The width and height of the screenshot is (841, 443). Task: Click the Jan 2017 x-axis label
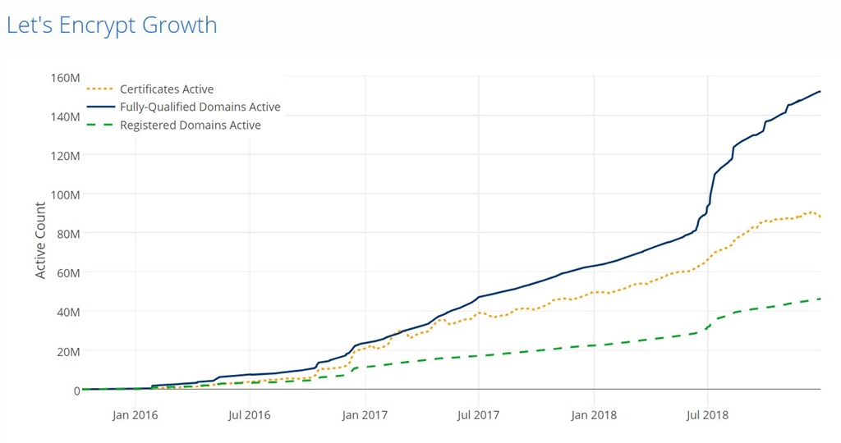[365, 415]
